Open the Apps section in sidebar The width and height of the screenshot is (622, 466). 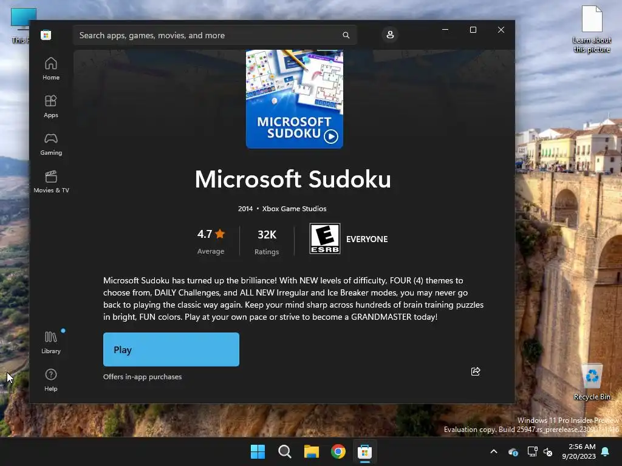click(51, 107)
